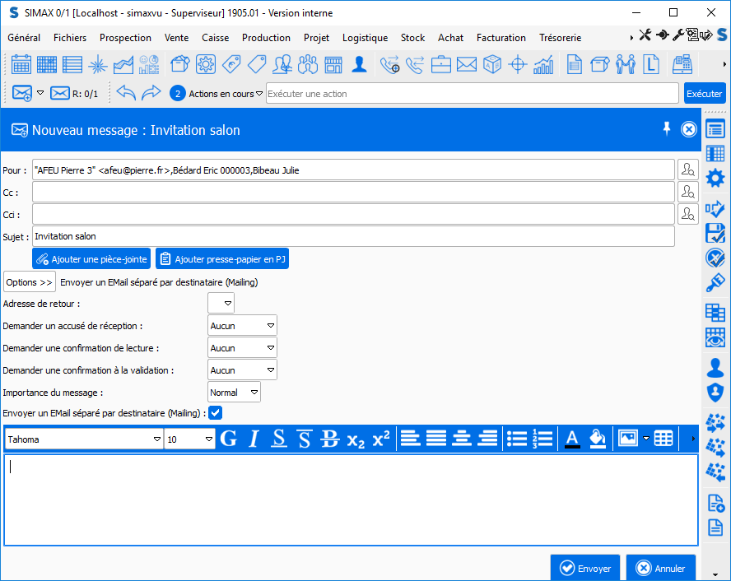Insert a bulleted list
The image size is (731, 581).
click(516, 439)
